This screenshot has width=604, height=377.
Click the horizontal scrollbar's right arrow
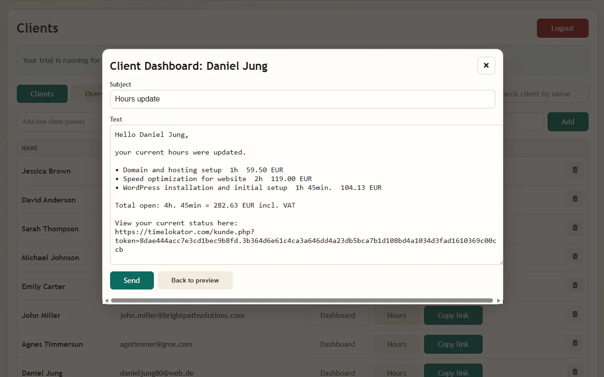click(x=499, y=301)
